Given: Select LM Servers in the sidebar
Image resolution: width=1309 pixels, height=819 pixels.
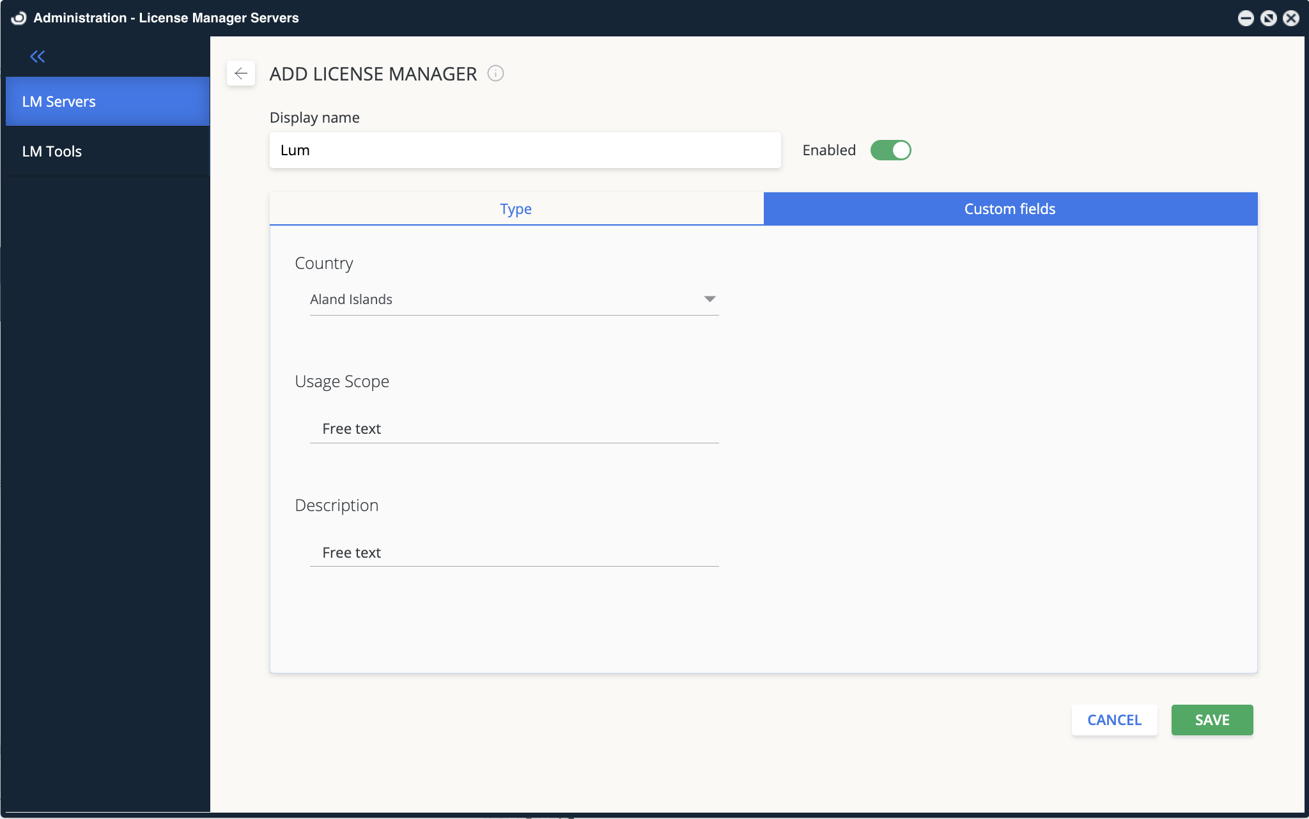Looking at the screenshot, I should pyautogui.click(x=58, y=101).
